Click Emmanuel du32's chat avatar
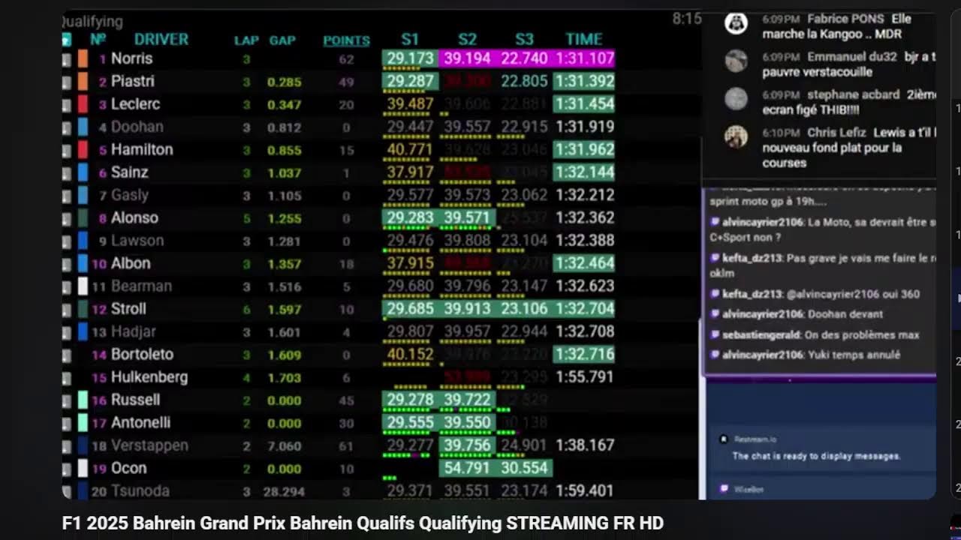The height and width of the screenshot is (540, 961). [x=736, y=61]
